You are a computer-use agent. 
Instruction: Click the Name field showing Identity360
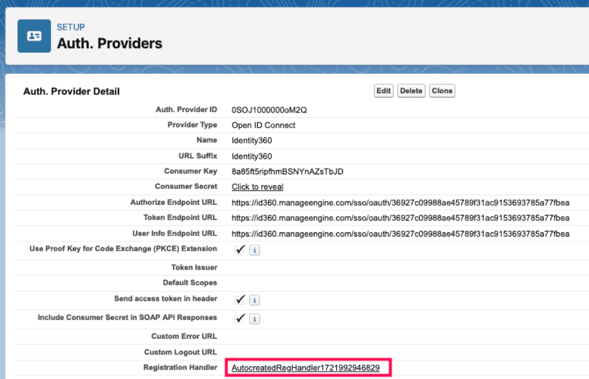[252, 141]
